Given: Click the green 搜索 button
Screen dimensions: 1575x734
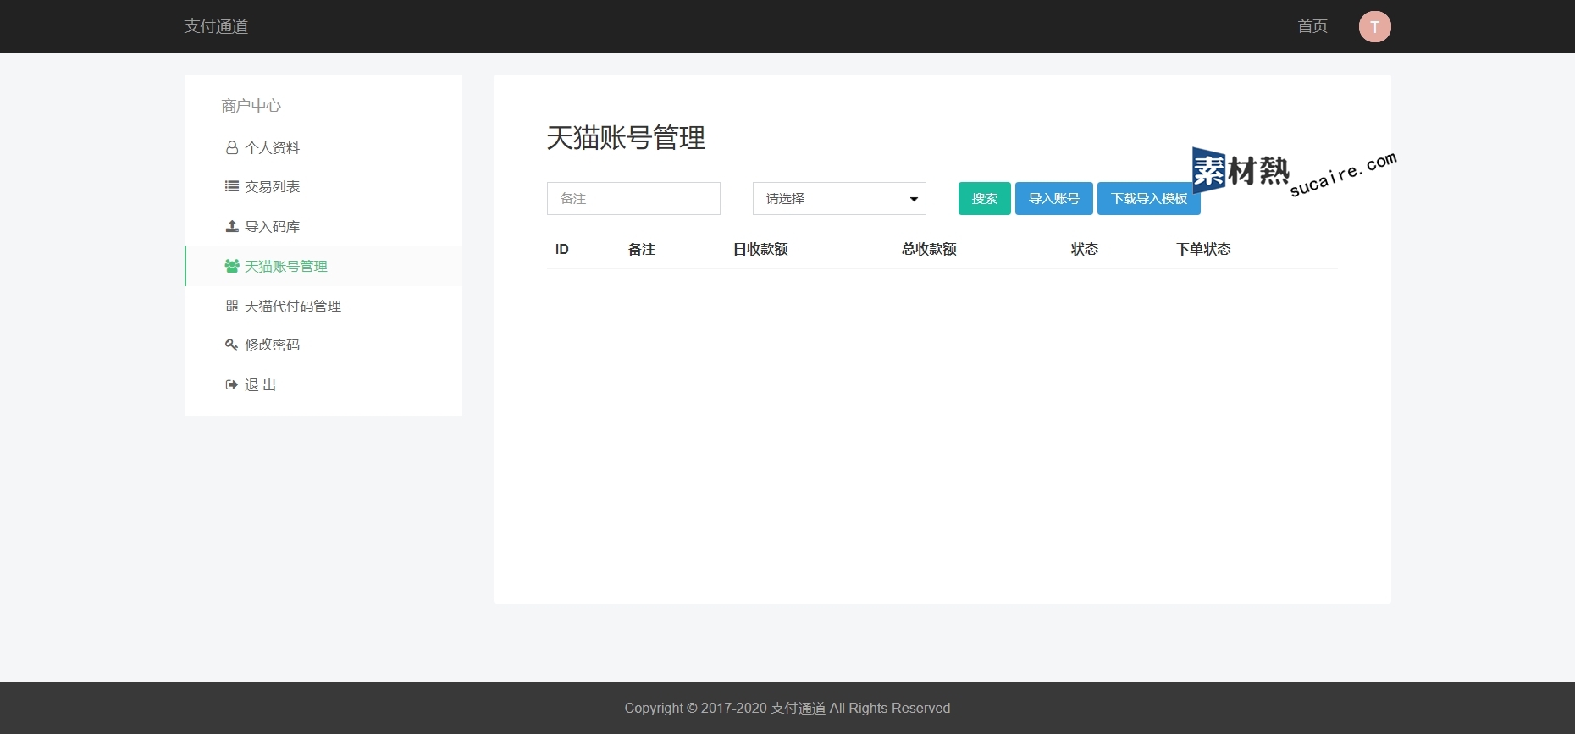Looking at the screenshot, I should click(984, 198).
